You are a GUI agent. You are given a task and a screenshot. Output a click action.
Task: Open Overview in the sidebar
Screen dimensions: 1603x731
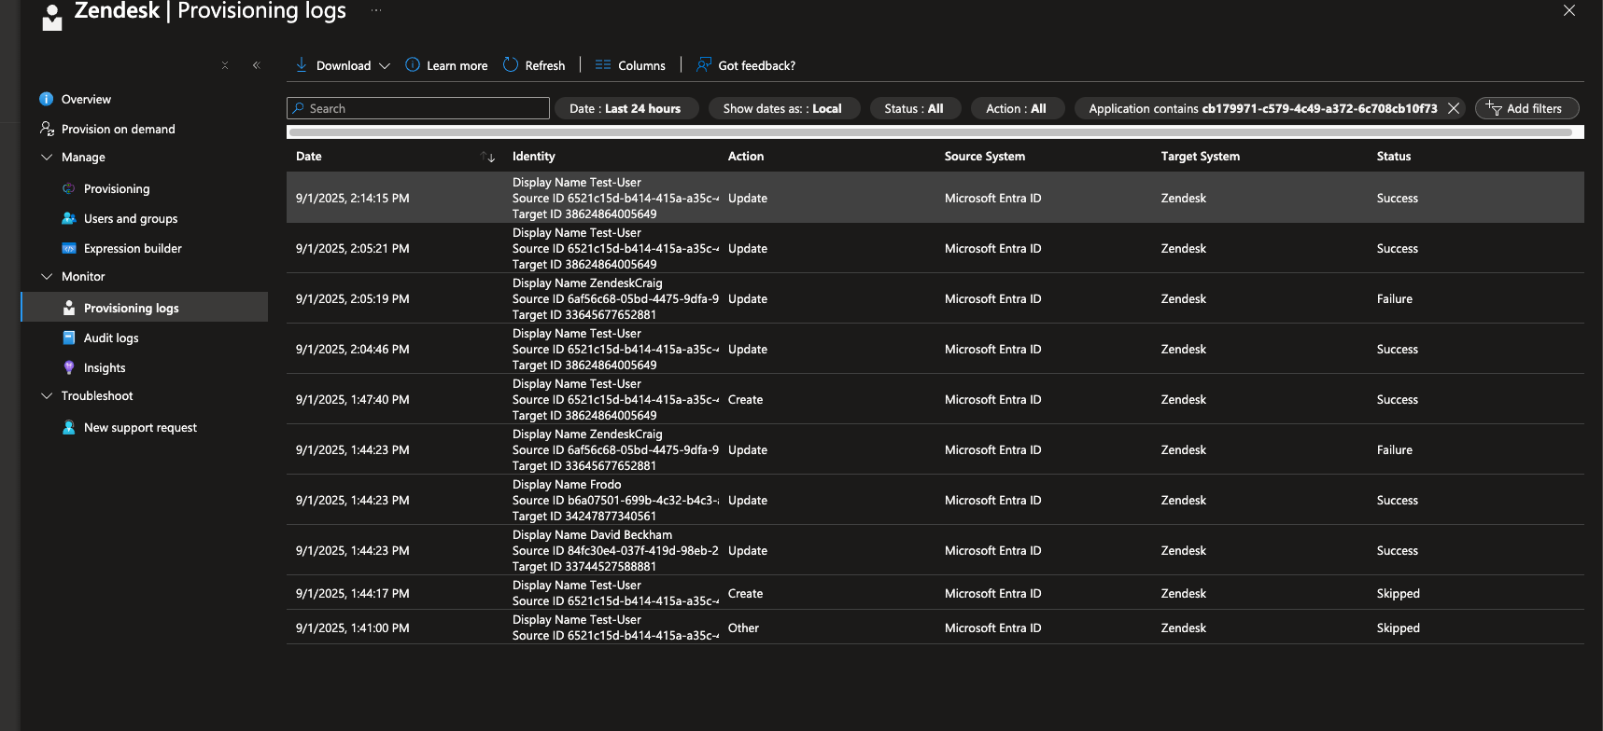coord(86,99)
